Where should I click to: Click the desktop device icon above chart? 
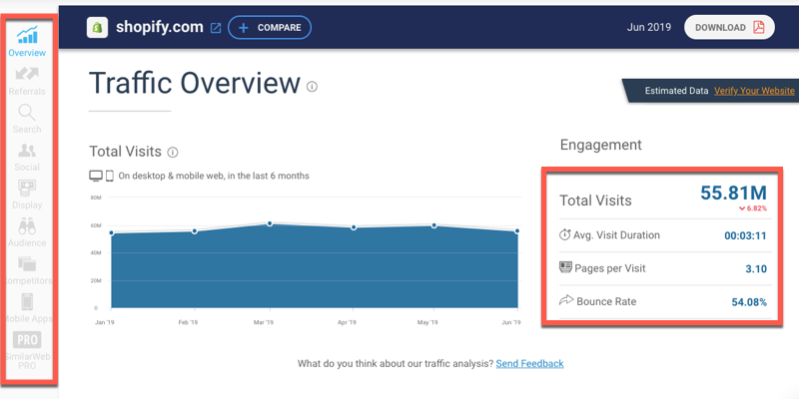(96, 177)
